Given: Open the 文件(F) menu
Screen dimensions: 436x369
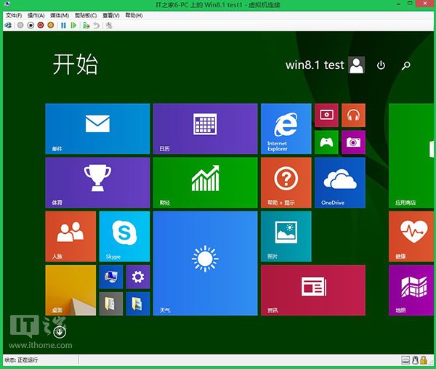Looking at the screenshot, I should point(14,15).
